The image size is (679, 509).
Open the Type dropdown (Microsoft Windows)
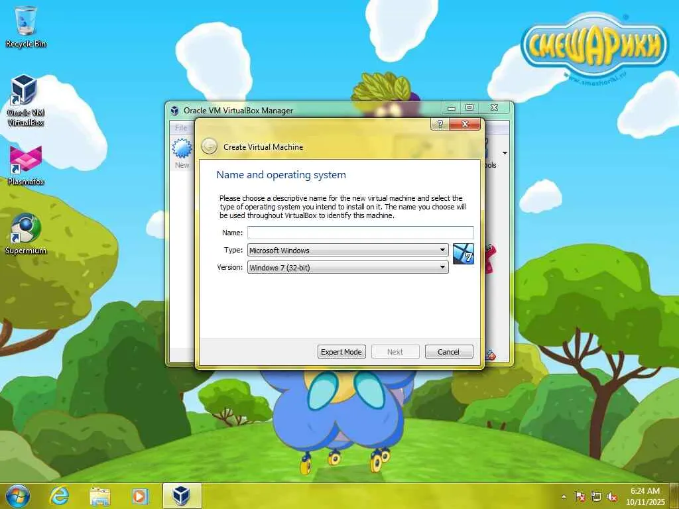[x=347, y=250]
